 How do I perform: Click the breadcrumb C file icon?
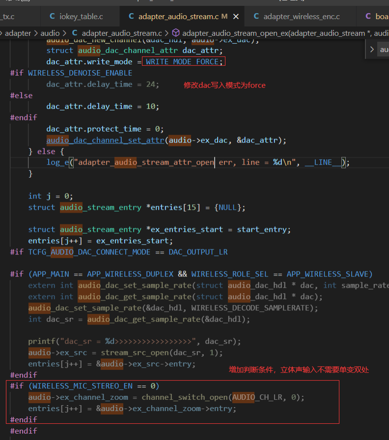click(75, 33)
